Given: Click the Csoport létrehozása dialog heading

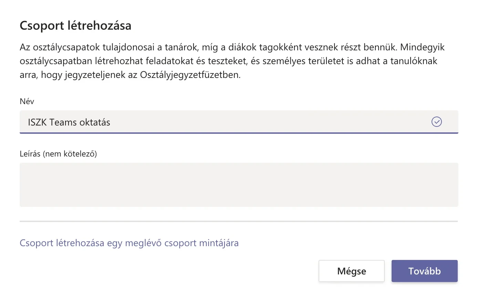Looking at the screenshot, I should 75,26.
